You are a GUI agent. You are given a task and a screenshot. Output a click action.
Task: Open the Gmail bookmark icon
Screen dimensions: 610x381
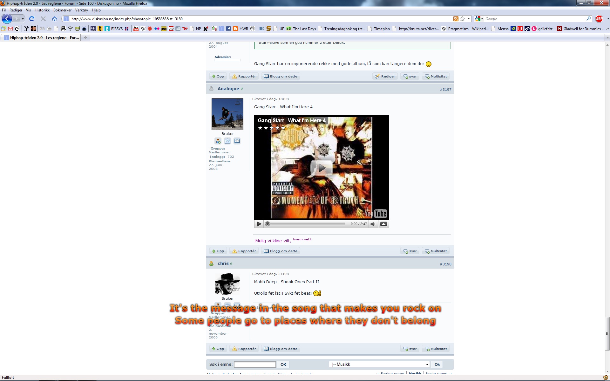pos(10,29)
